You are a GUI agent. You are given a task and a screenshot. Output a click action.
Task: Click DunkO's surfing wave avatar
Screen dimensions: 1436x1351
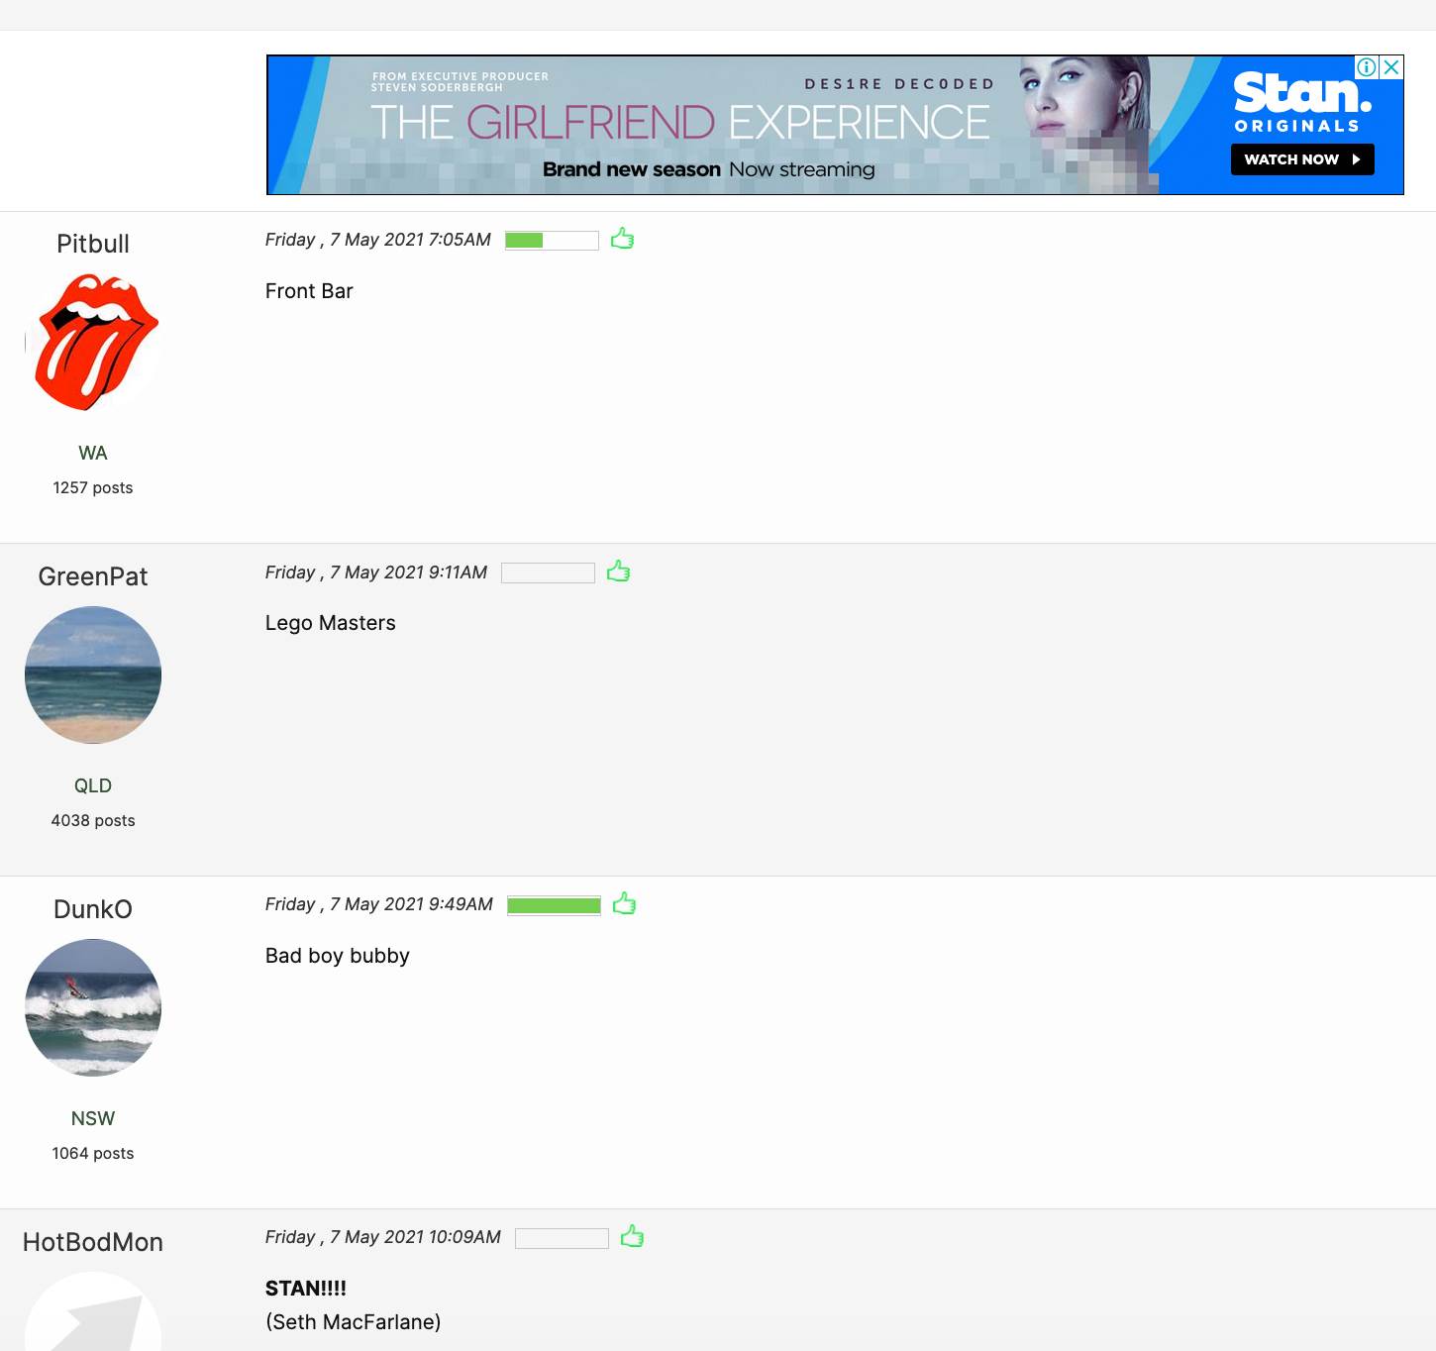click(x=93, y=1008)
